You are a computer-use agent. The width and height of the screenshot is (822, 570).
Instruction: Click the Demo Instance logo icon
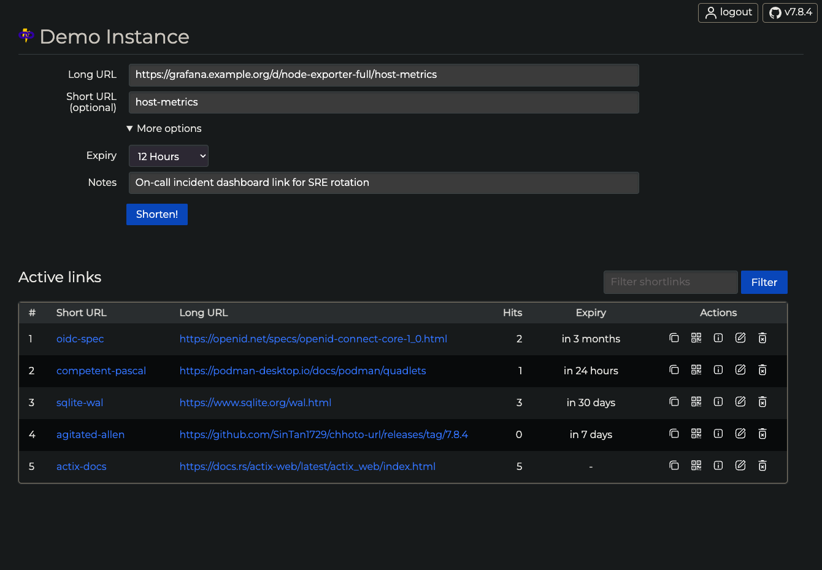[26, 36]
